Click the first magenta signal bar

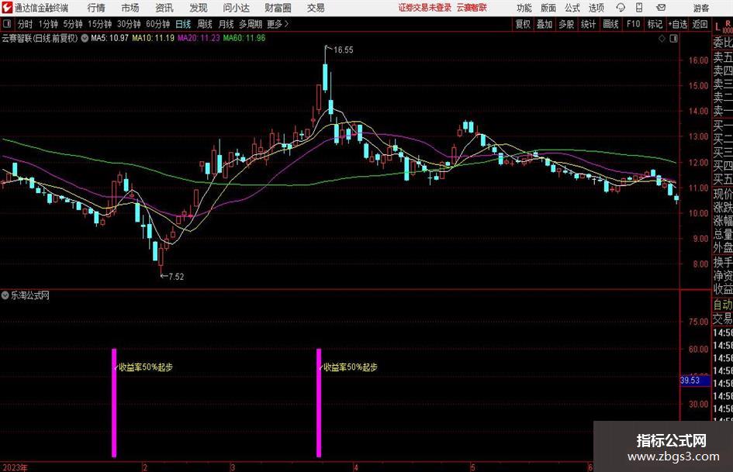pyautogui.click(x=114, y=403)
